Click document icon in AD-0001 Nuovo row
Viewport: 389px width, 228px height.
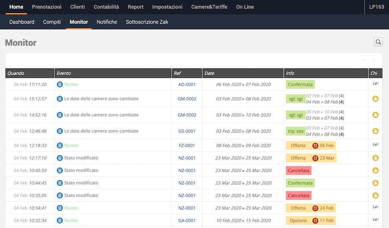click(60, 84)
